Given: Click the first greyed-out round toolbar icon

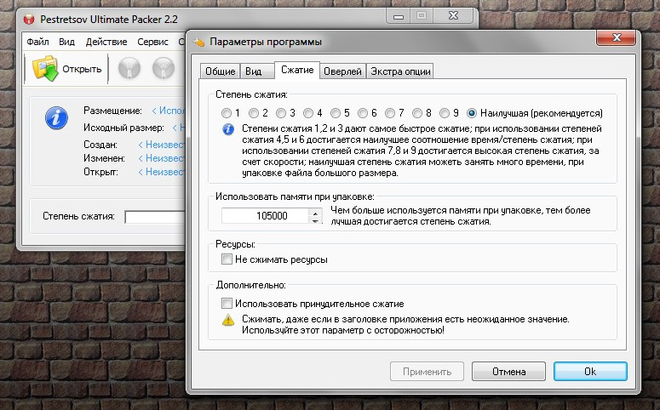Looking at the screenshot, I should coord(129,68).
